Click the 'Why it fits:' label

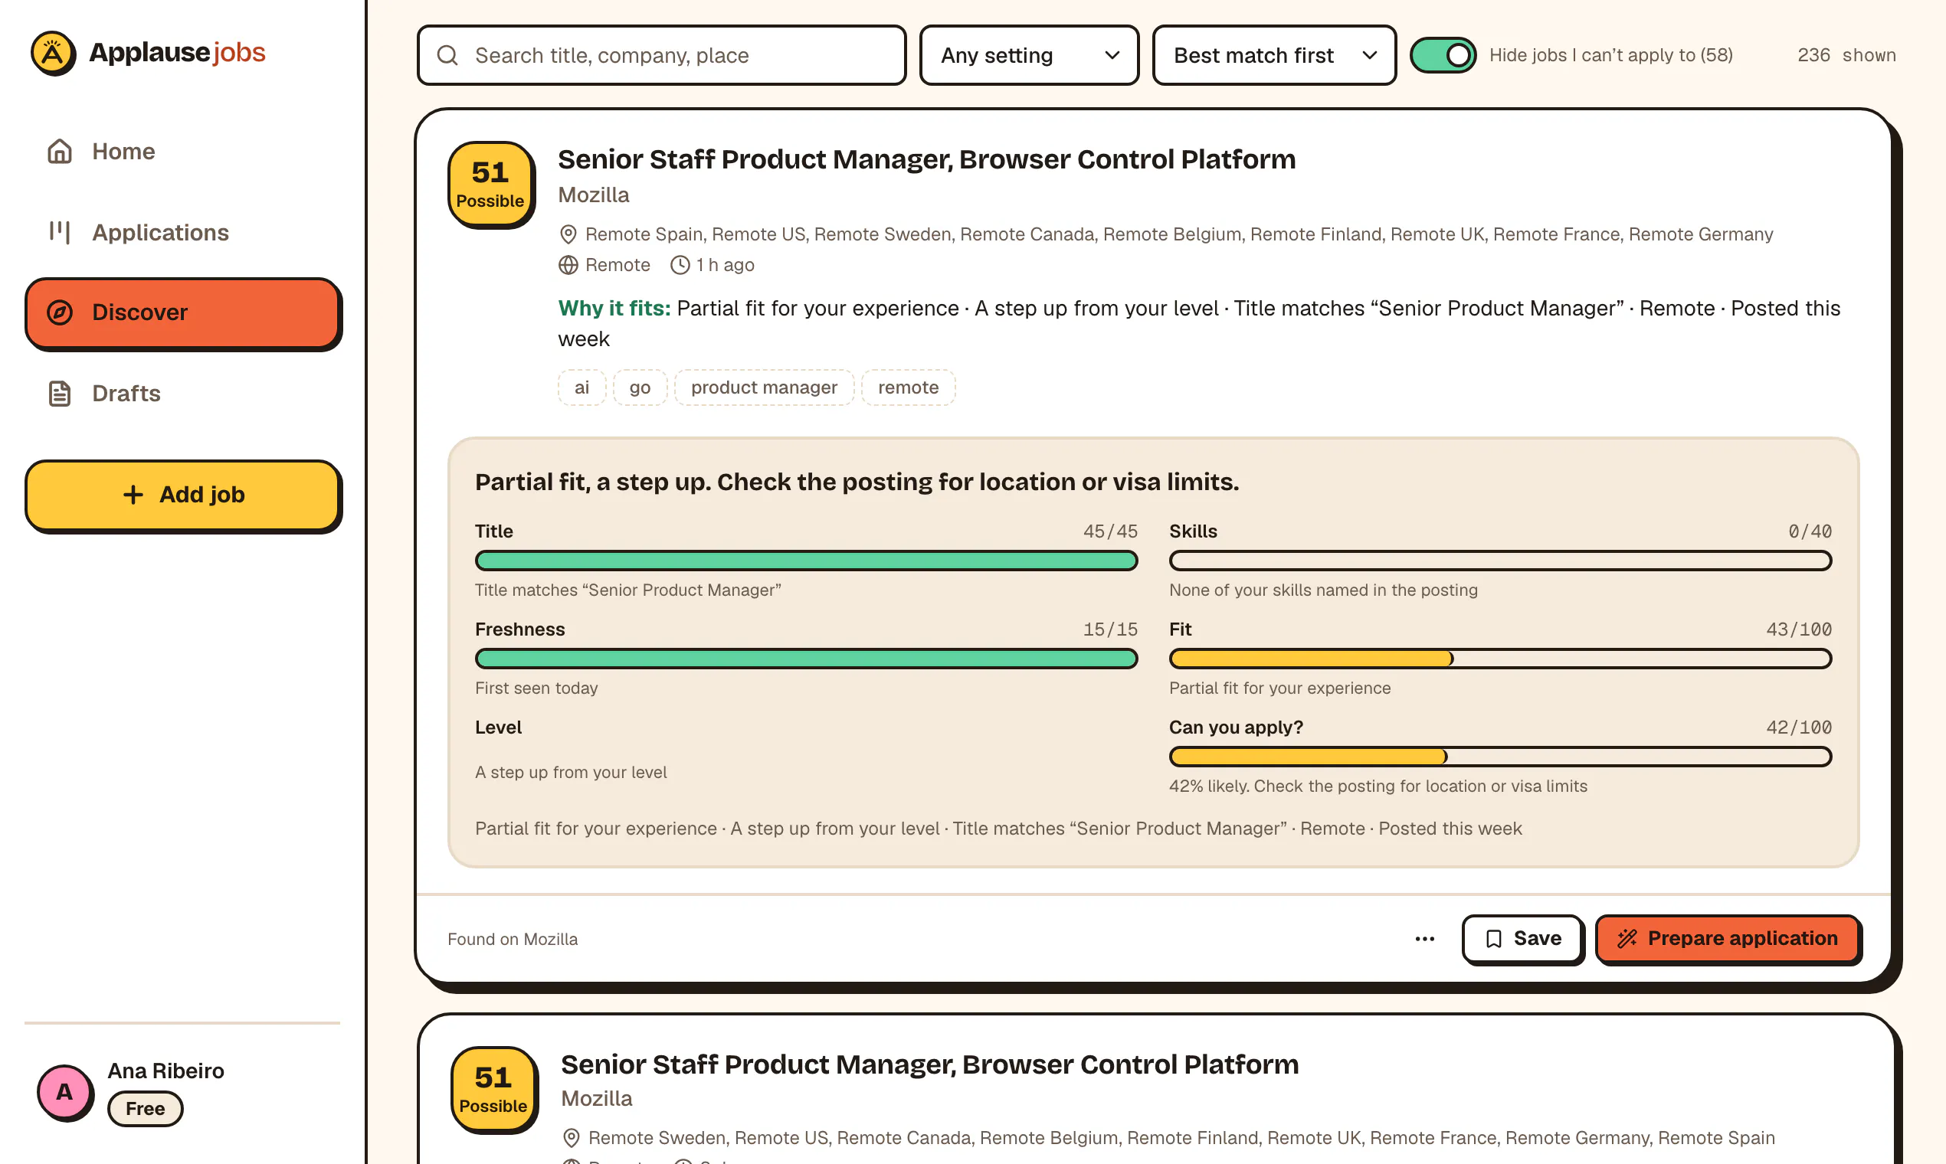click(614, 309)
